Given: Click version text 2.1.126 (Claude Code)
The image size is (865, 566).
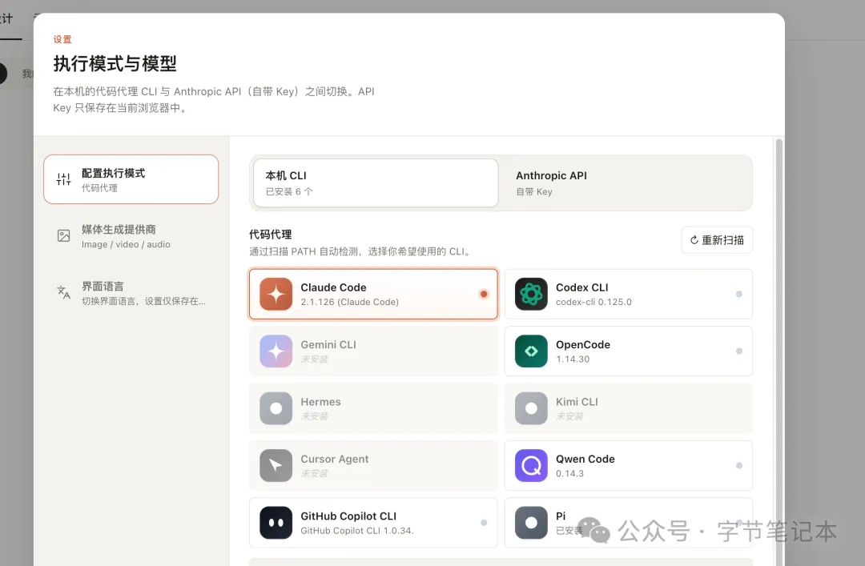Looking at the screenshot, I should point(350,303).
